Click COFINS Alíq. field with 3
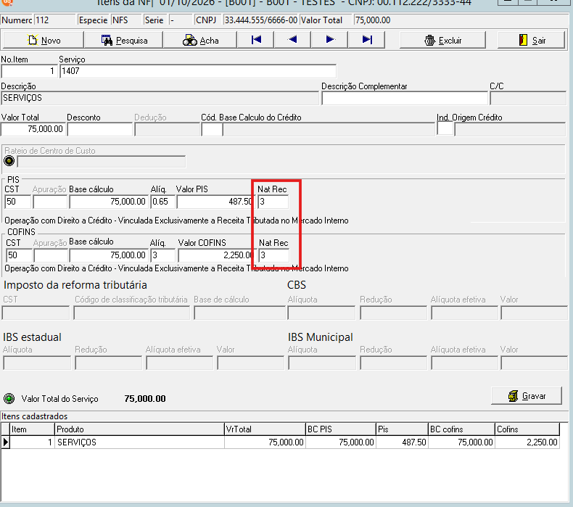This screenshot has width=573, height=507. pyautogui.click(x=162, y=255)
